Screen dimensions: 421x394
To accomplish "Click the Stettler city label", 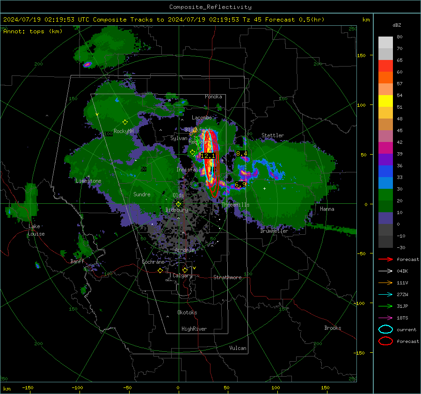I will point(273,135).
